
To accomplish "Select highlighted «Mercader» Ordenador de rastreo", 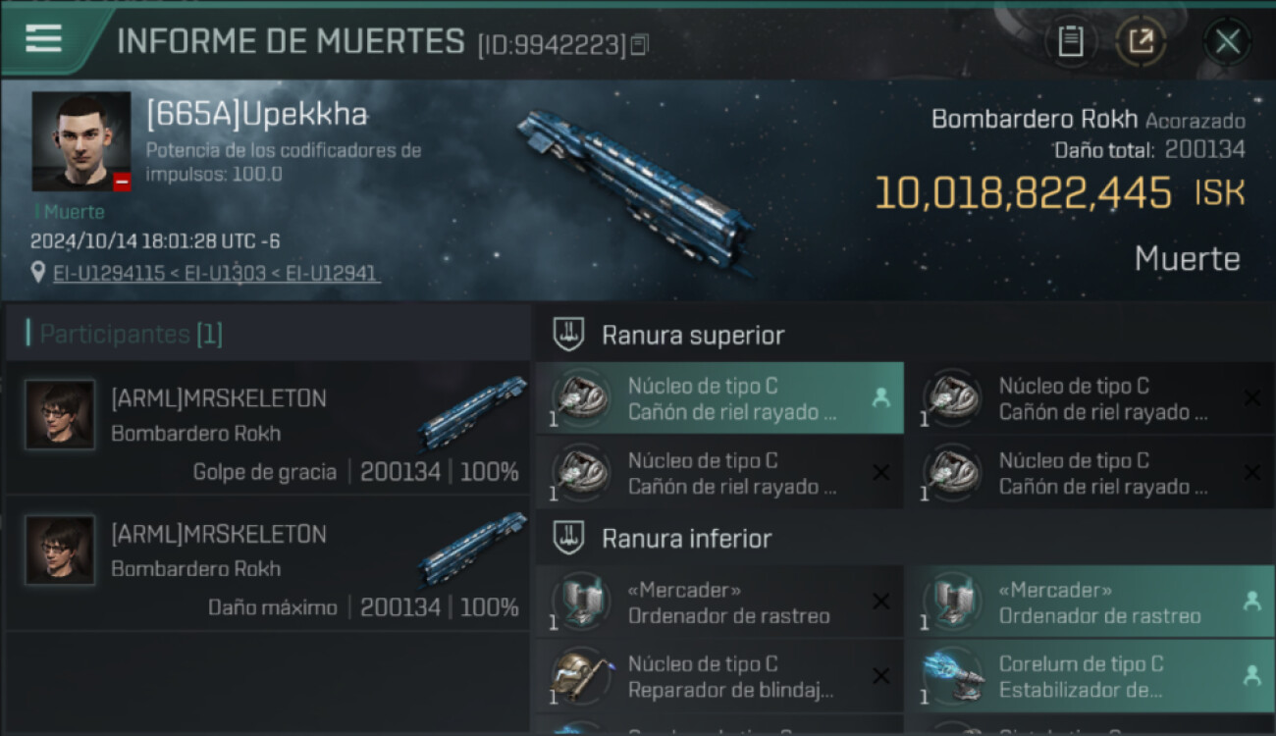I will (1090, 603).
